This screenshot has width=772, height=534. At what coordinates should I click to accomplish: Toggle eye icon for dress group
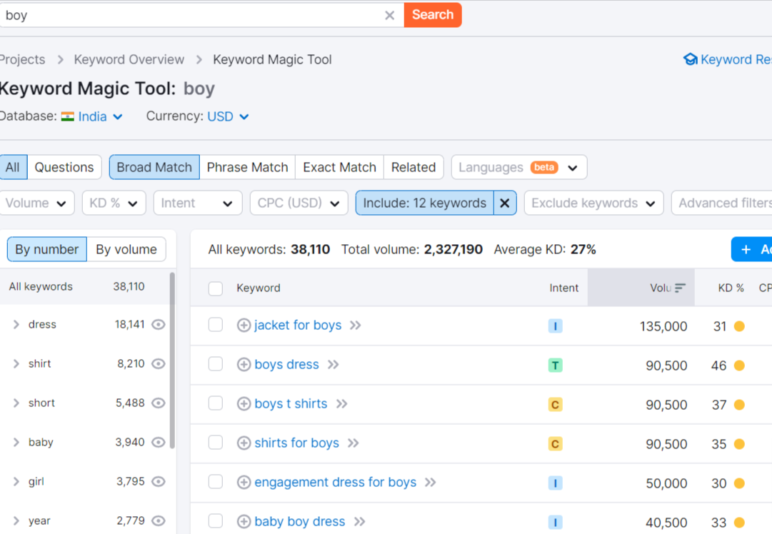point(158,324)
